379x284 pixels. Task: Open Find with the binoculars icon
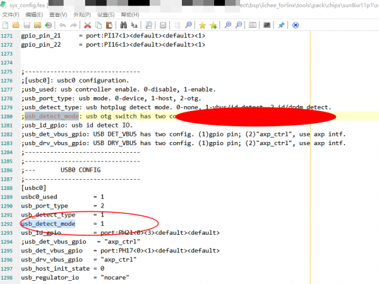click(124, 25)
